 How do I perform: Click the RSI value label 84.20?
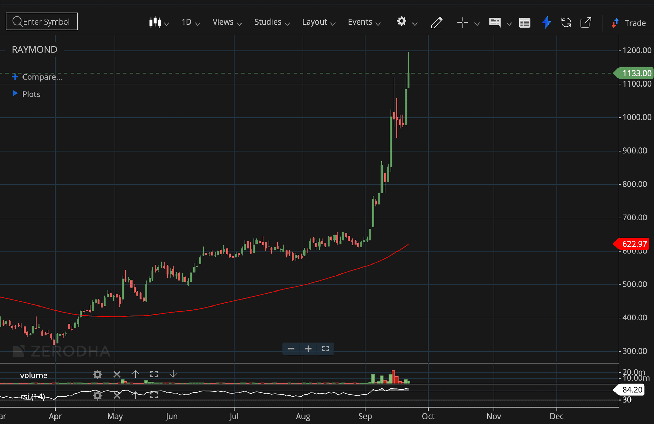pyautogui.click(x=629, y=390)
